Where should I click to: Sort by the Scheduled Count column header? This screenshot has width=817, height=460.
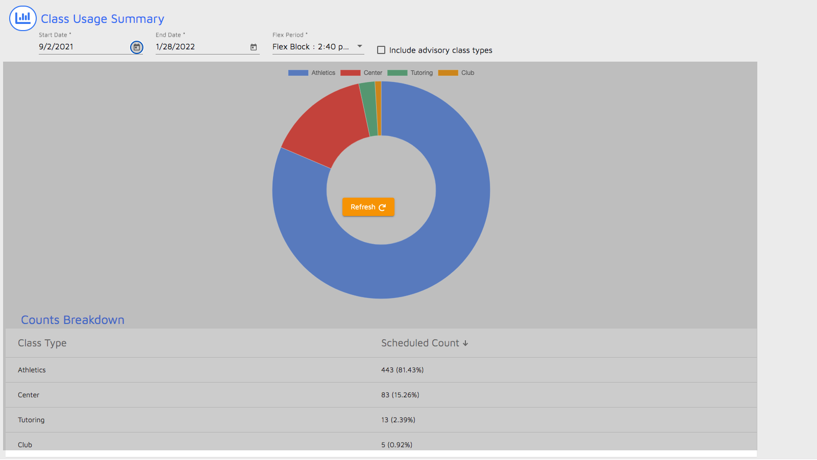click(419, 343)
